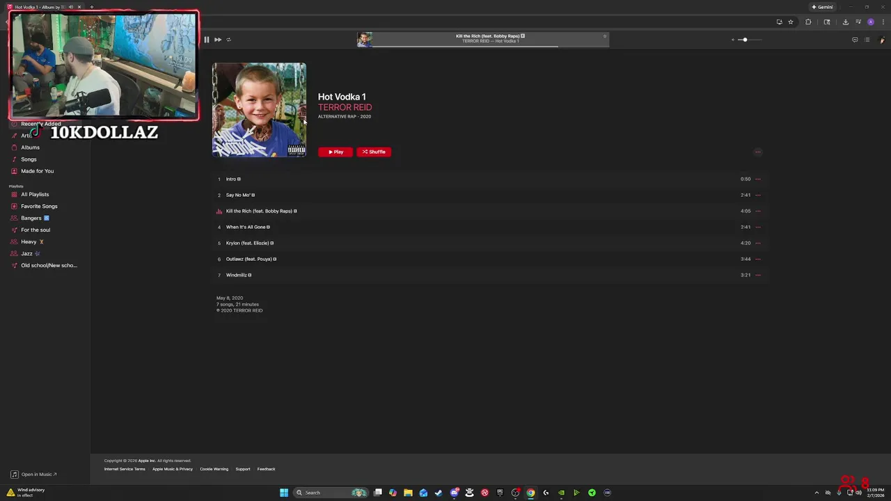This screenshot has height=501, width=891.
Task: Open more options for Say No Mo'
Action: coord(758,195)
